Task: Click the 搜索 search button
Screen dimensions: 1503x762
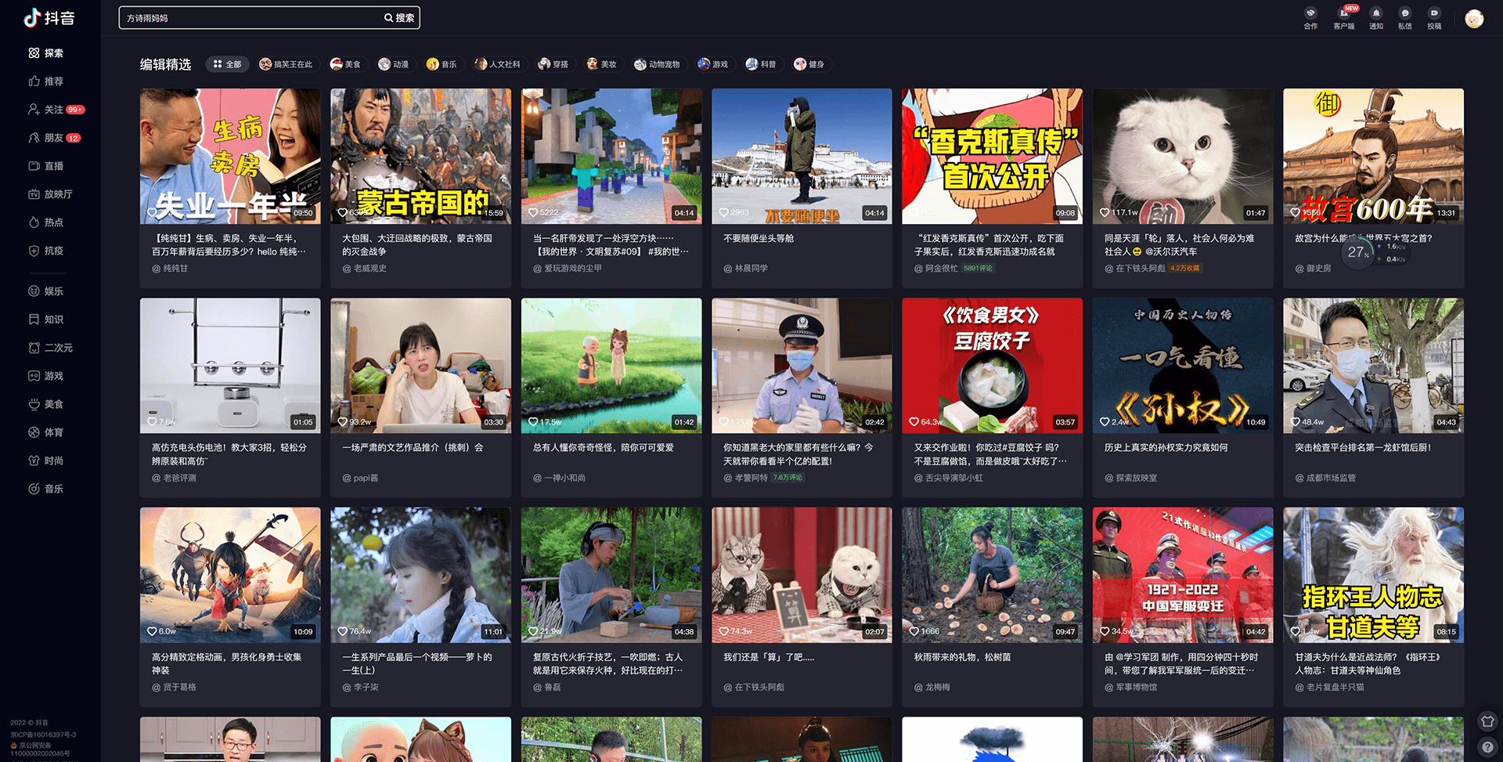Action: [x=398, y=17]
